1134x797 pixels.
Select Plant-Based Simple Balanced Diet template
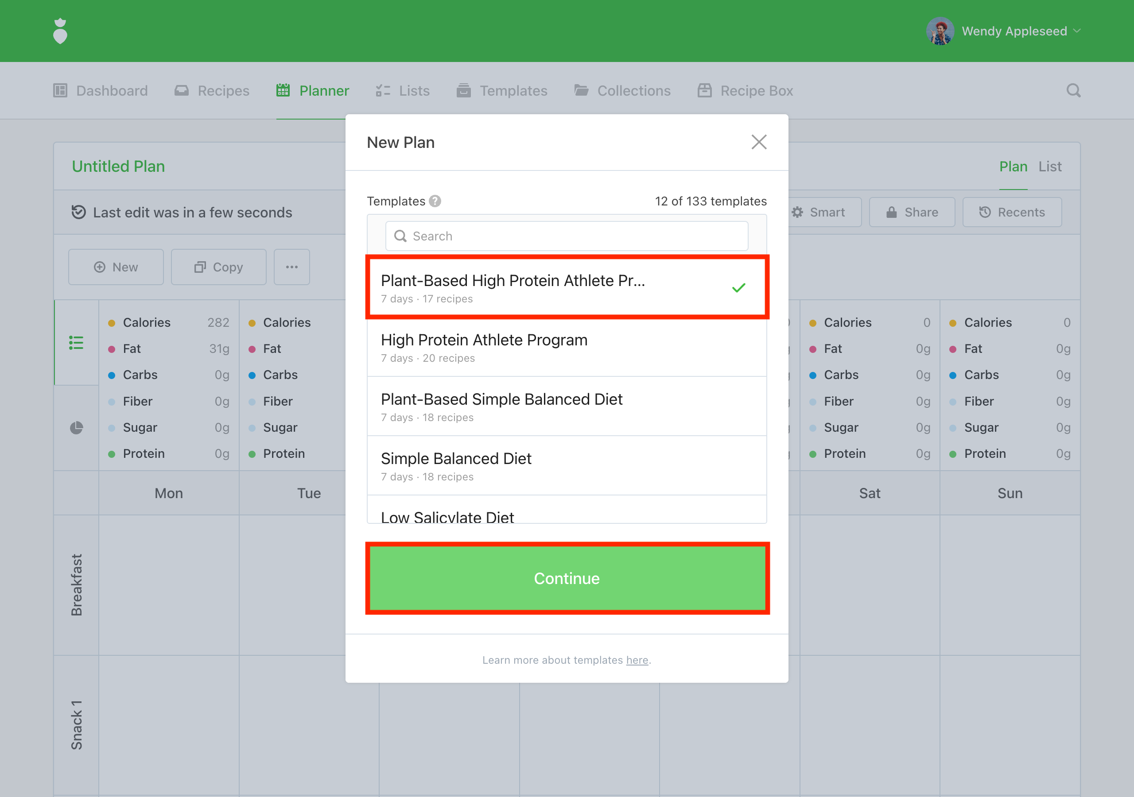567,407
